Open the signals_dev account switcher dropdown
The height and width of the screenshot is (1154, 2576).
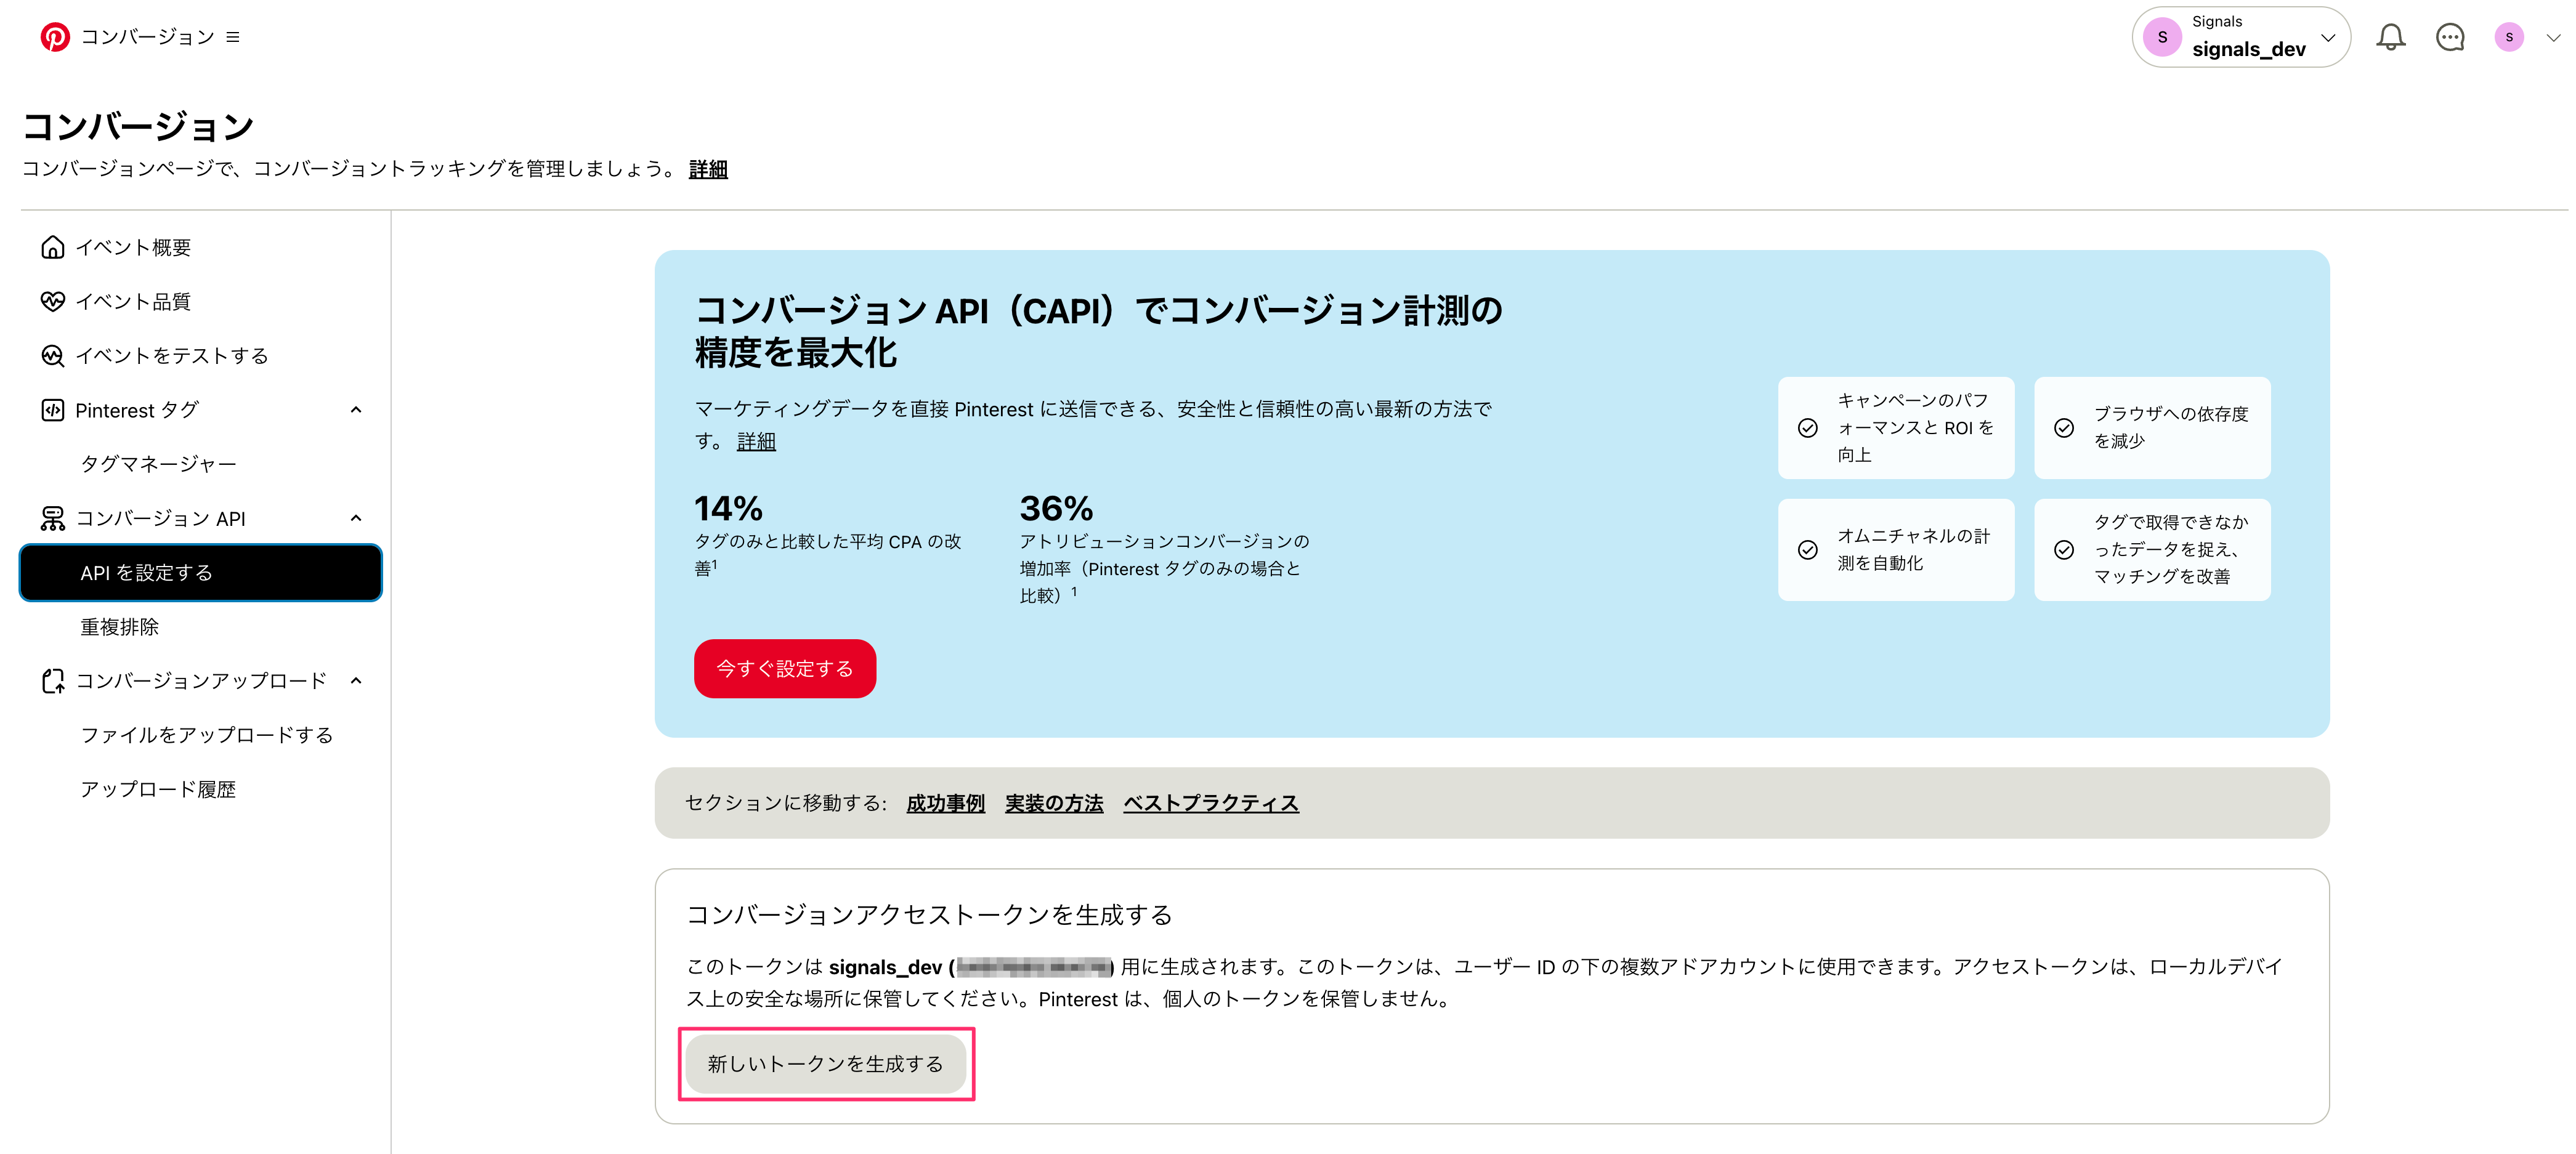click(2241, 37)
